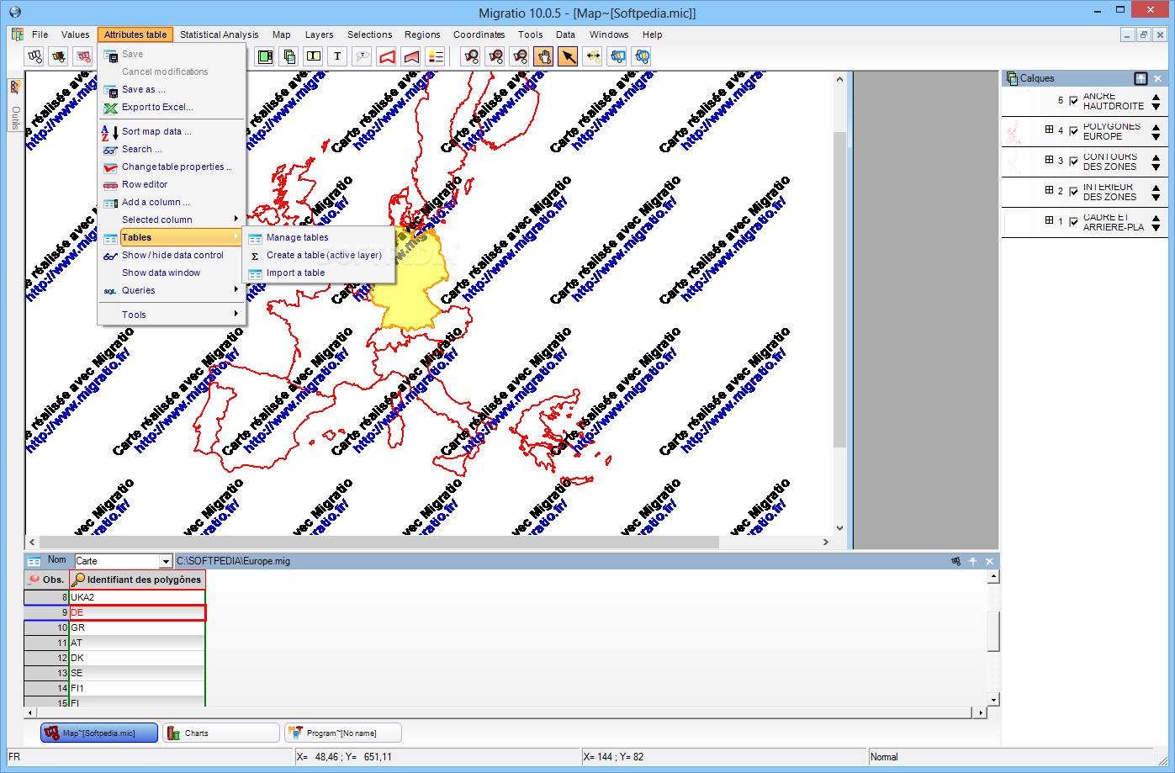1175x773 pixels.
Task: Choose Manage tables from submenu
Action: 319,237
